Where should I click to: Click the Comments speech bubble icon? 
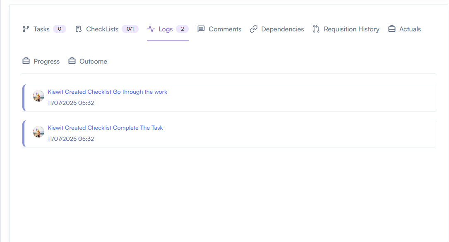(x=201, y=29)
